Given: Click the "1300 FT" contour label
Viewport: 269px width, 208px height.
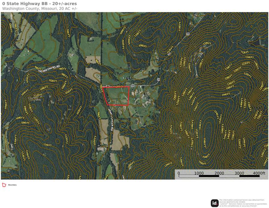Looking at the screenshot, I should click(x=185, y=92).
